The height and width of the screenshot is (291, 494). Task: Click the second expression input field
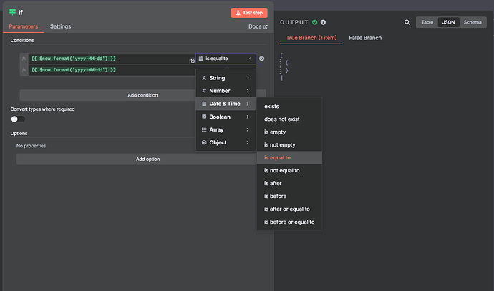pyautogui.click(x=112, y=70)
